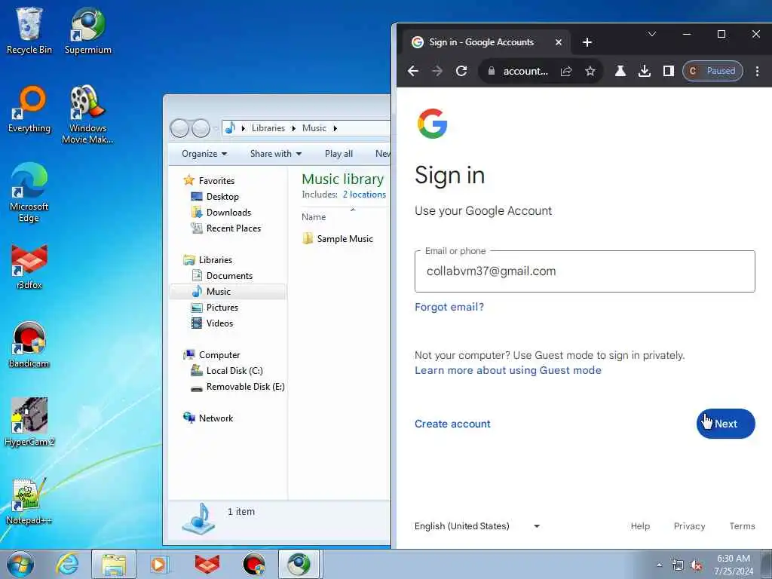Open Windows Movie Maker shortcut
Screen dimensions: 772x579
87,115
